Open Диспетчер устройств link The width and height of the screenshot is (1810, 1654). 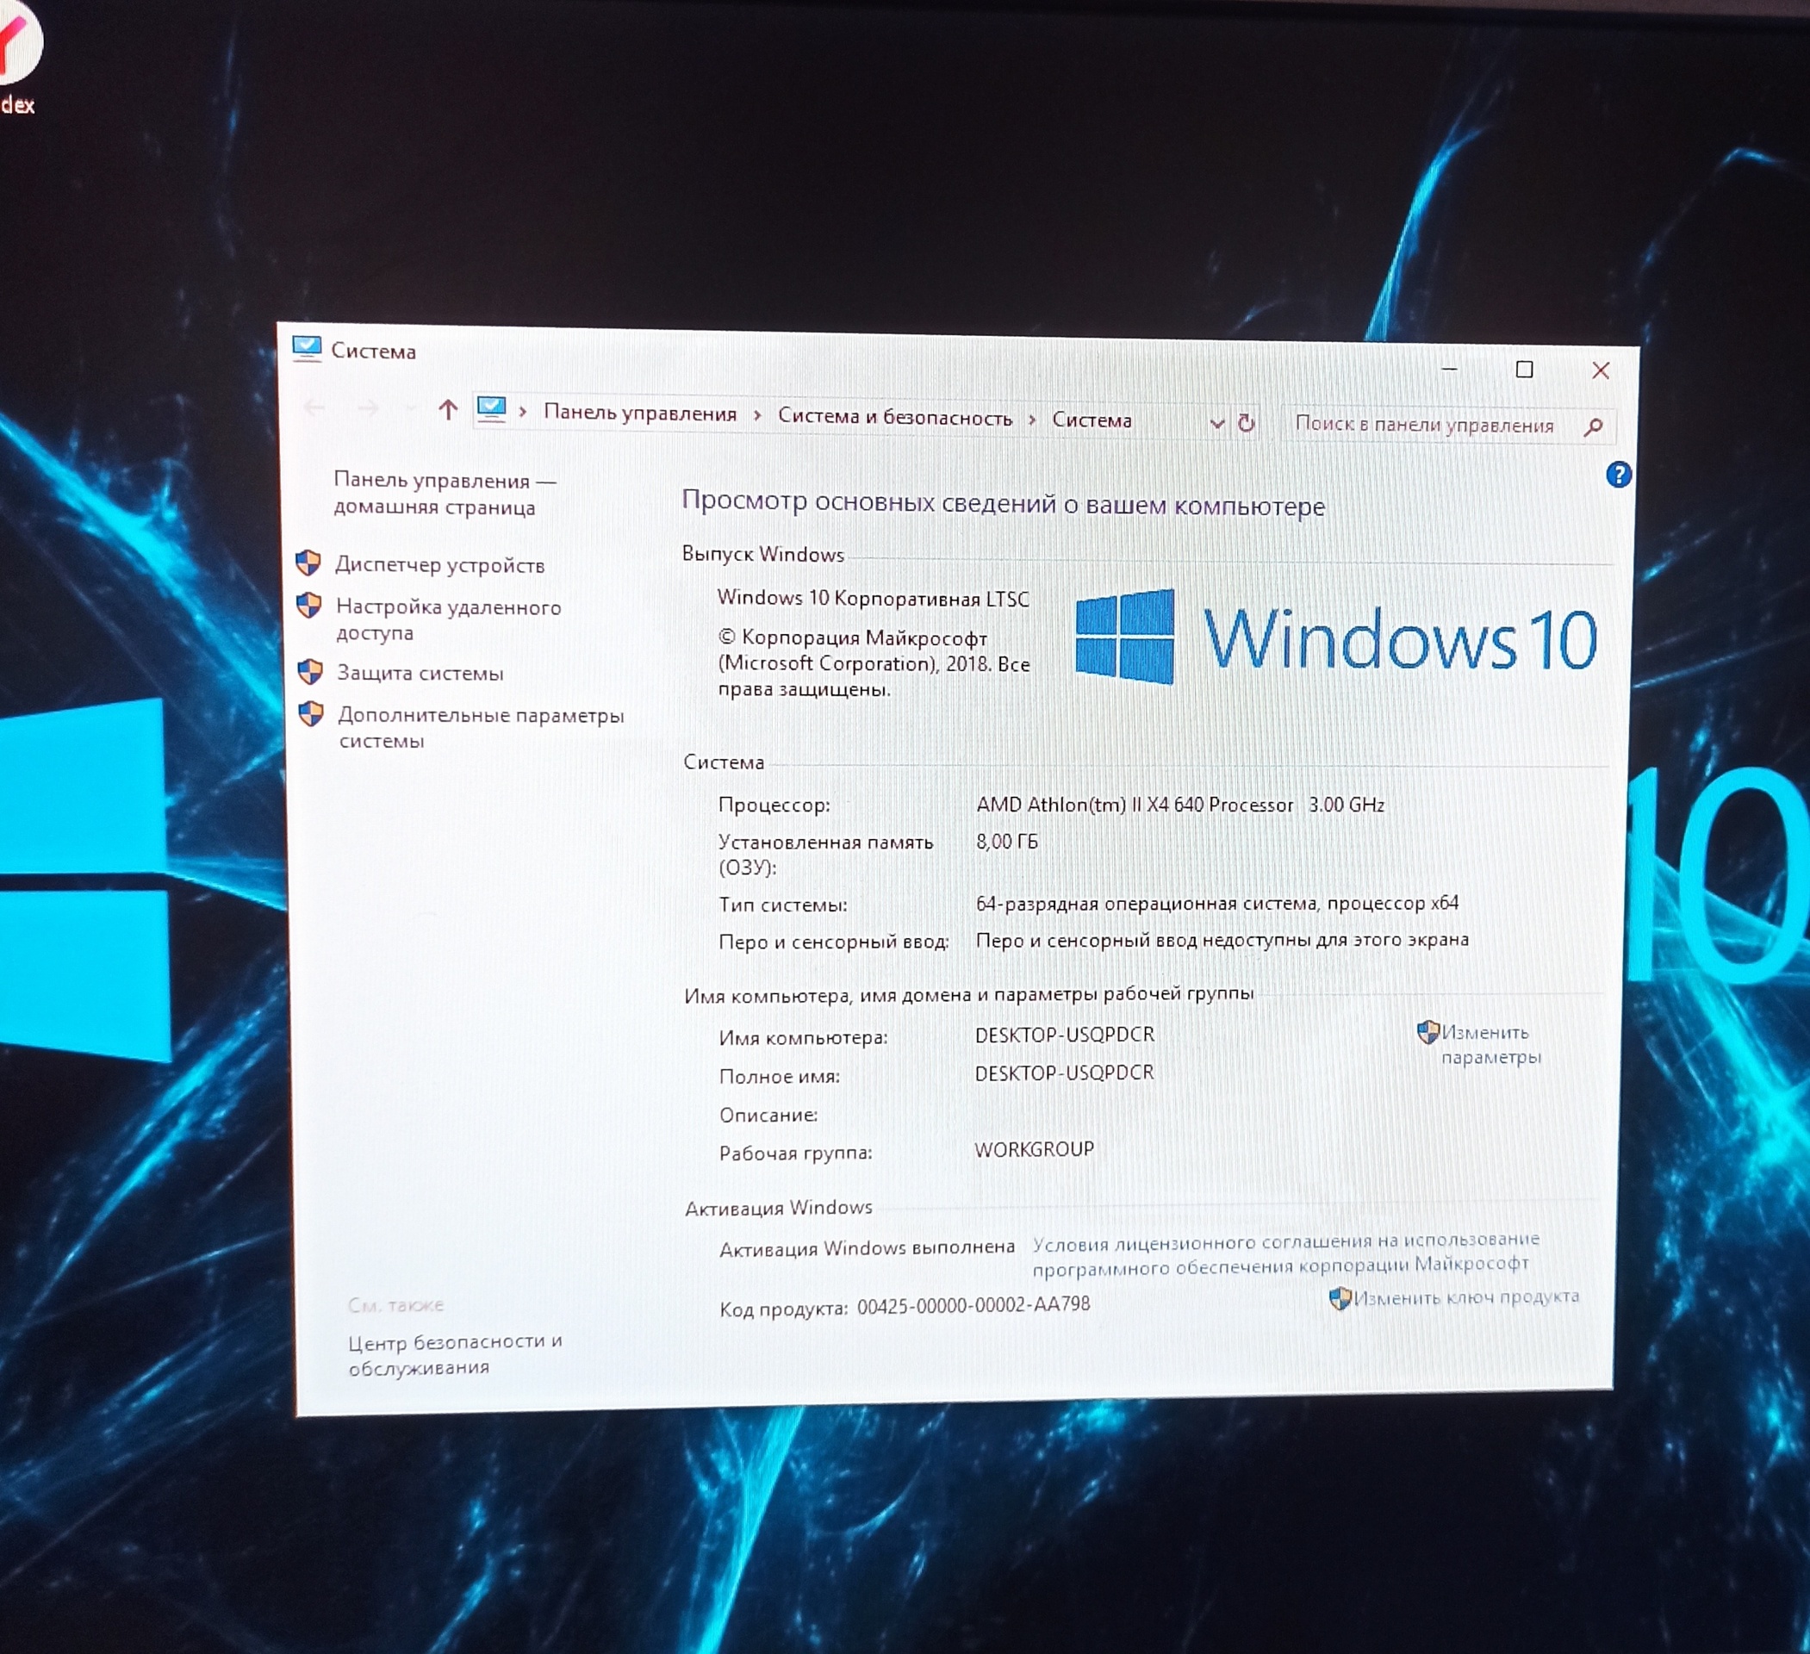point(440,565)
